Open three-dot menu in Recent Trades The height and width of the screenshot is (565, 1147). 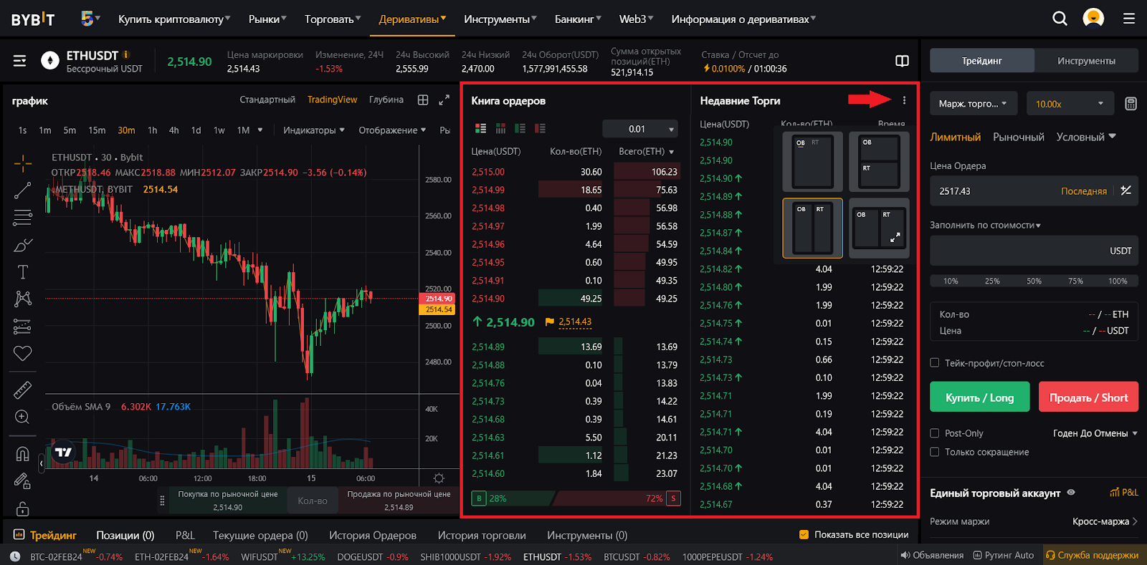click(904, 100)
